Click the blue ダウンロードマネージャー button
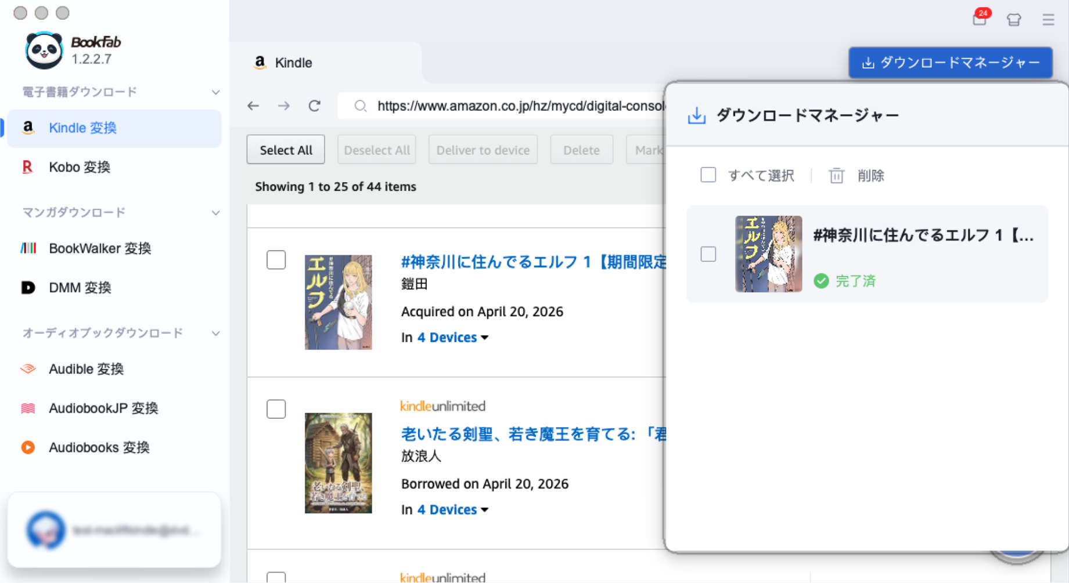The height and width of the screenshot is (583, 1069). coord(951,63)
